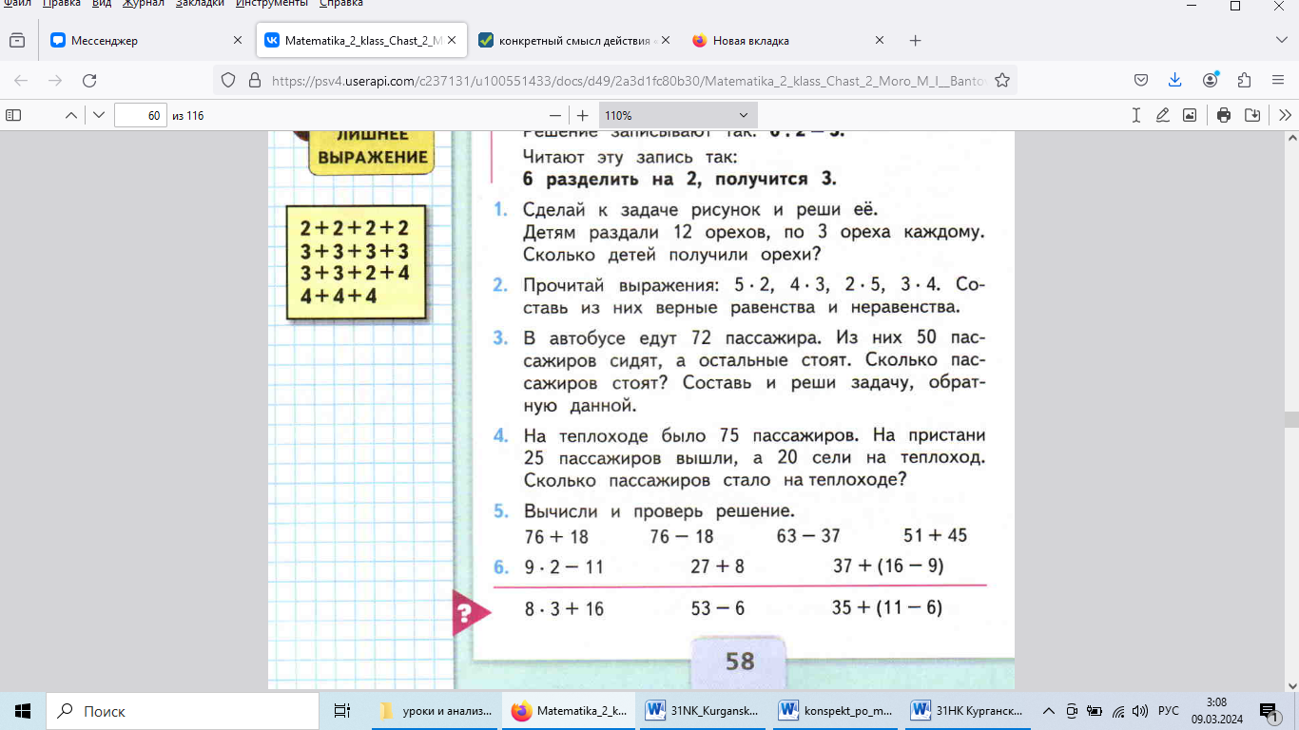
Task: Select the PDF text annotation tool
Action: [1135, 115]
